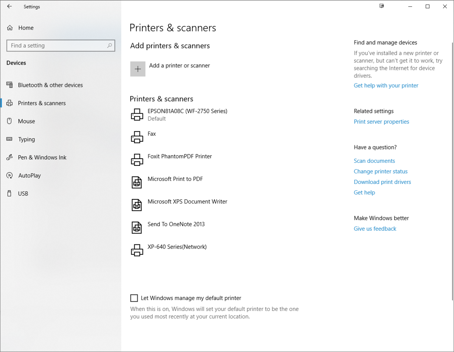Viewport: 454px width, 352px height.
Task: Go to Settings Home
Action: pyautogui.click(x=26, y=28)
